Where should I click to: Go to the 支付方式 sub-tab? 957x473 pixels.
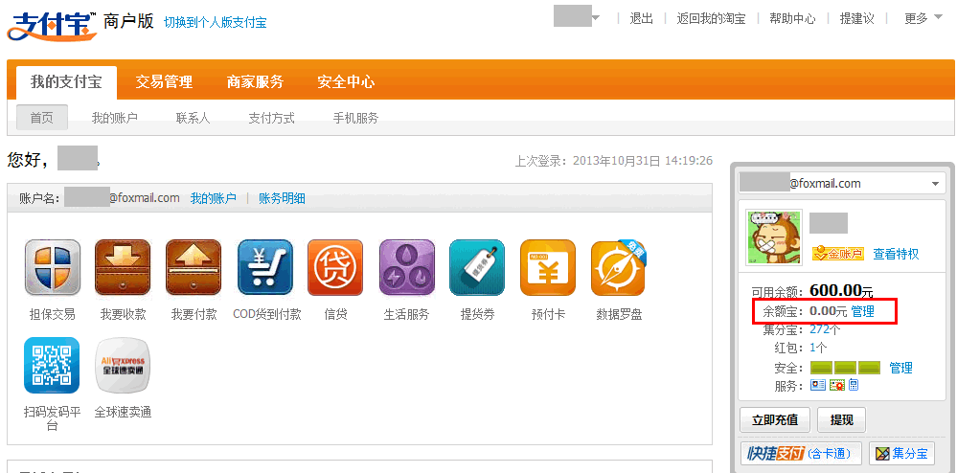pyautogui.click(x=272, y=118)
